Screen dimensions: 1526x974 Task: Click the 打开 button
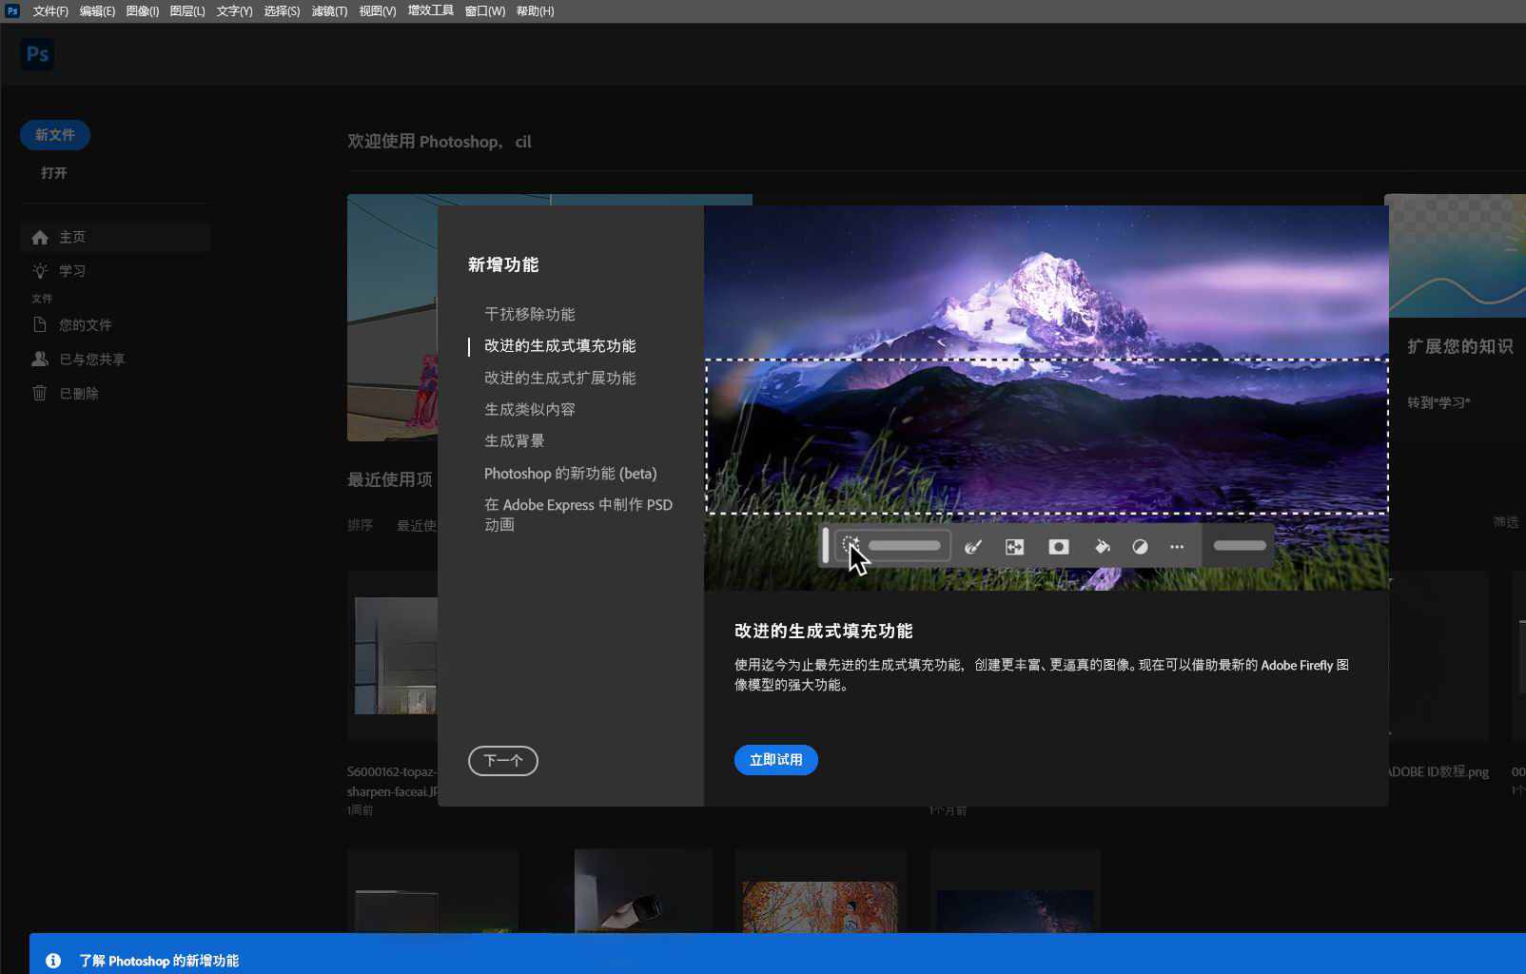tap(54, 173)
